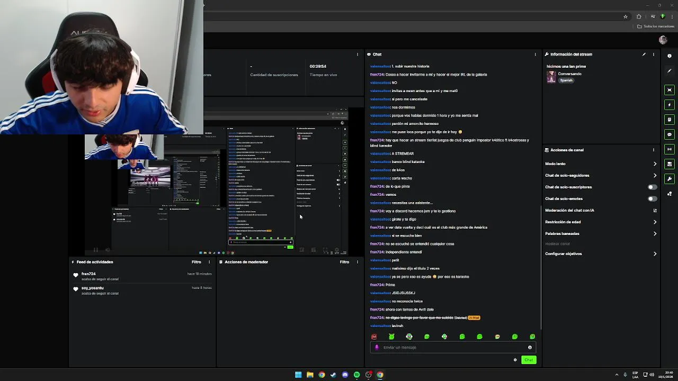Edit stream info with the pencil icon
The image size is (678, 381).
[x=644, y=54]
